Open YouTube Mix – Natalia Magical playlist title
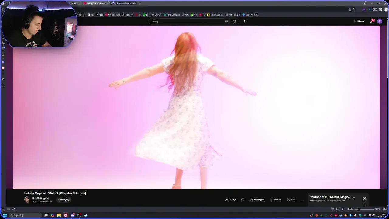The image size is (389, 219). (x=332, y=197)
